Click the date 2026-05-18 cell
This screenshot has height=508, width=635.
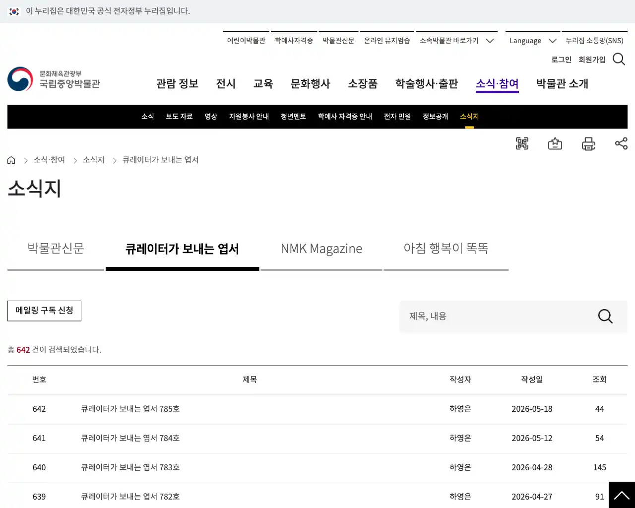click(532, 409)
